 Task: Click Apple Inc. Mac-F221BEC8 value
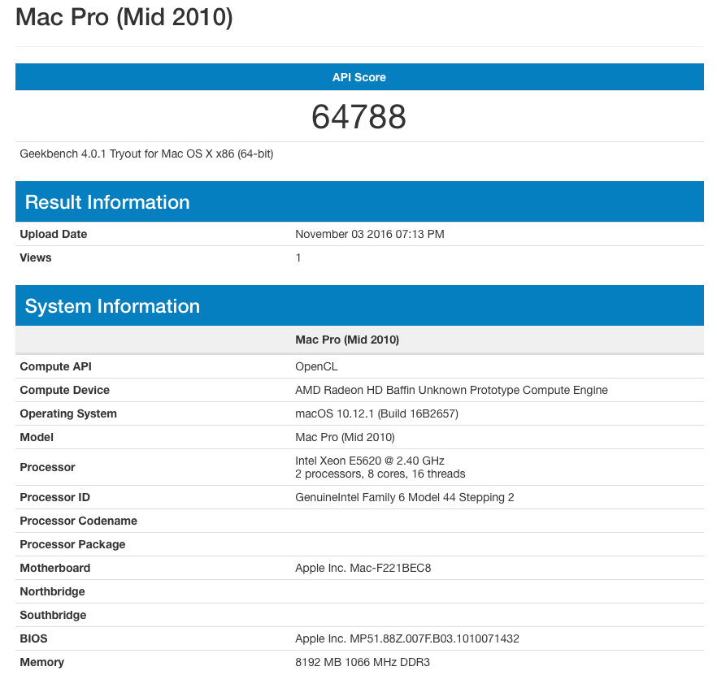[x=363, y=568]
